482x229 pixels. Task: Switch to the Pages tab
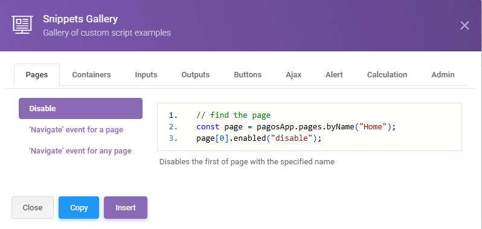click(x=37, y=75)
